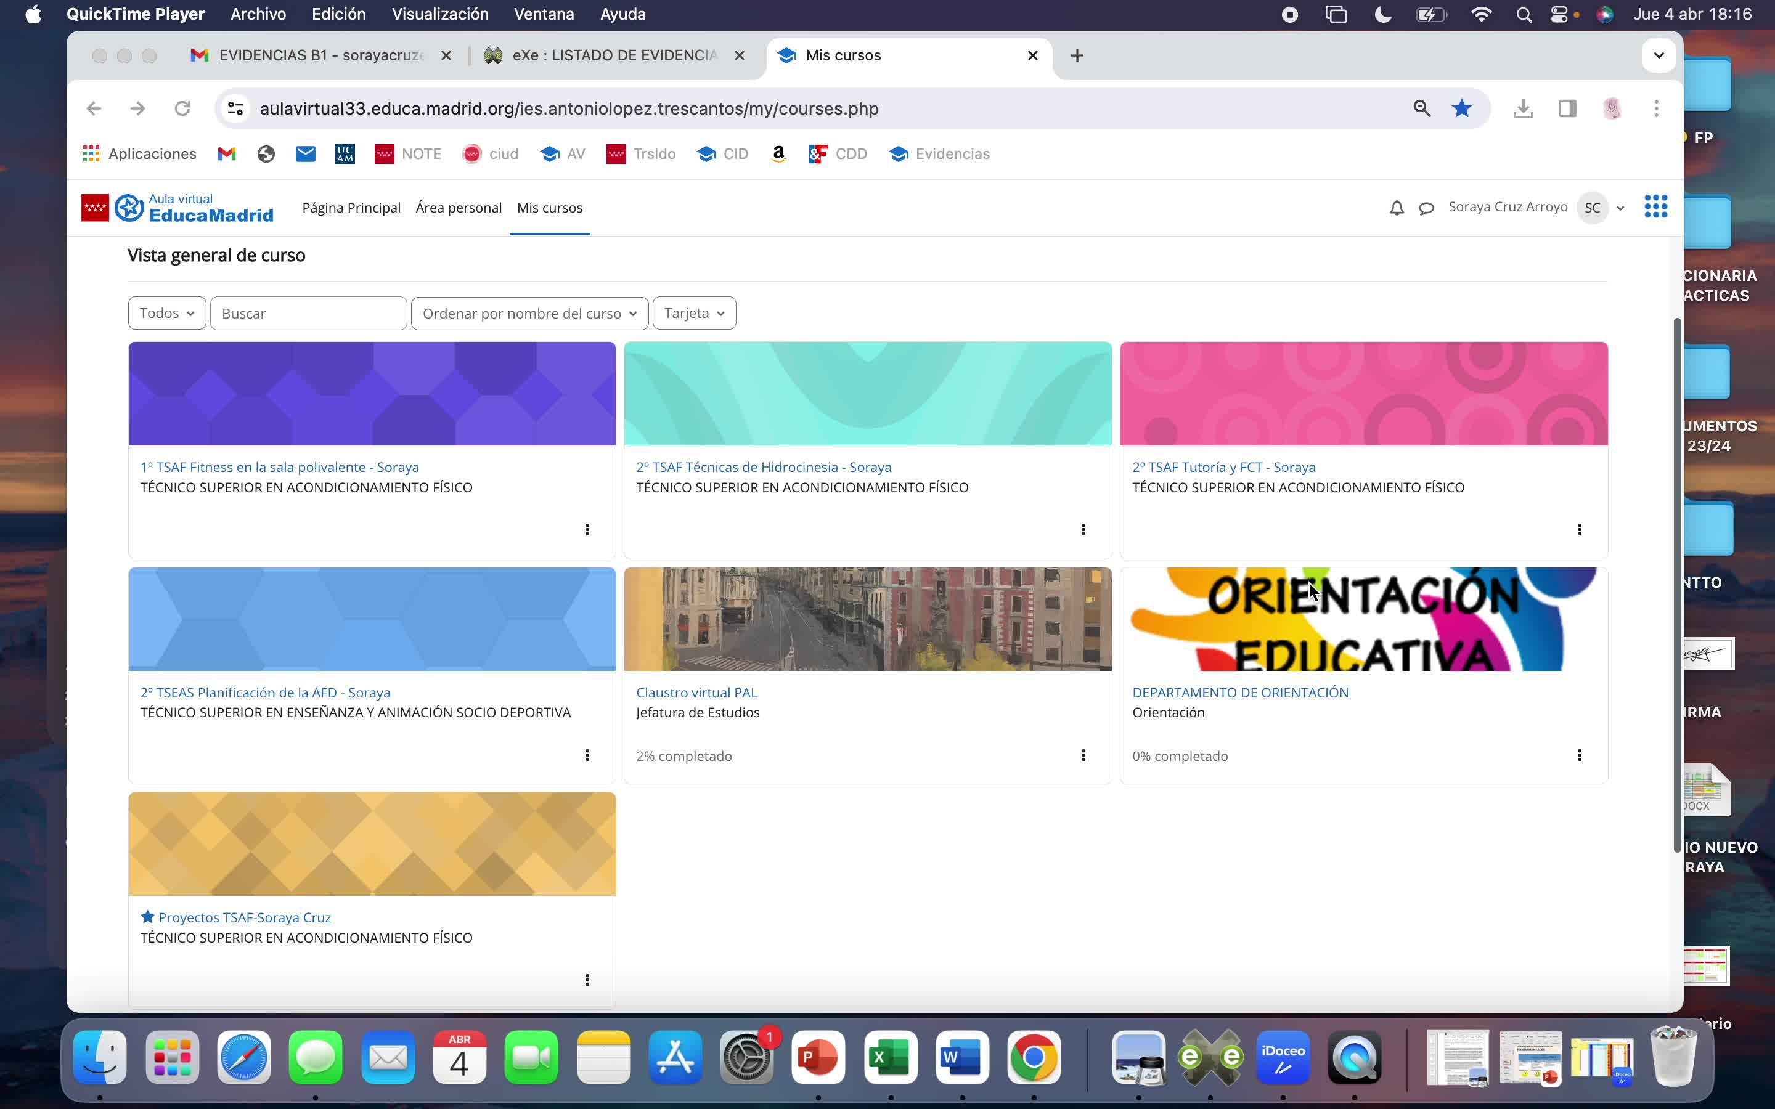Screen dimensions: 1775x1109
Task: Toggle the Chrome side panel icon
Action: click(x=1567, y=108)
